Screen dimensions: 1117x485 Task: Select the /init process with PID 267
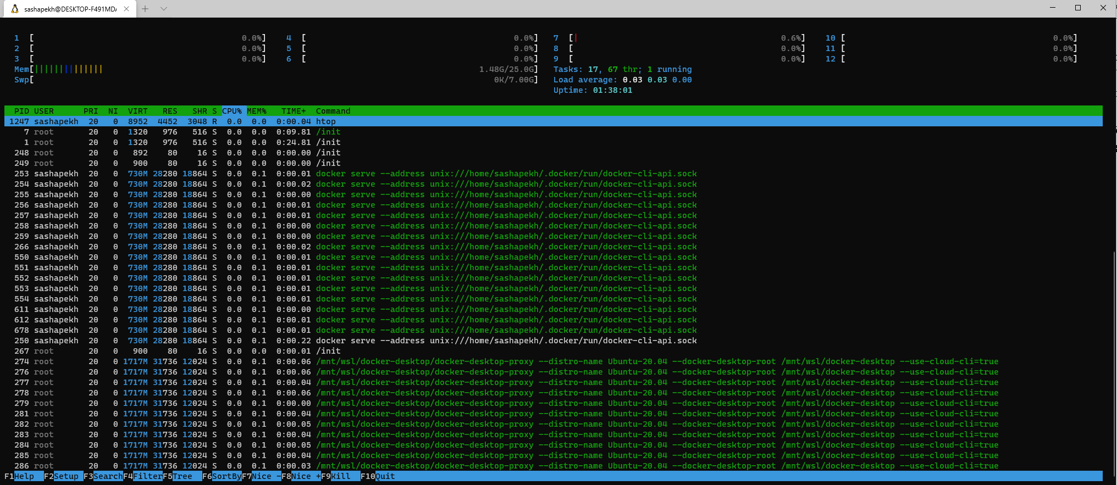coord(554,351)
